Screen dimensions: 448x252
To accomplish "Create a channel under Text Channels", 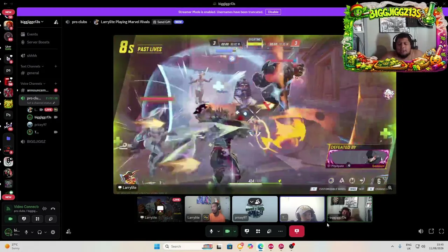I will 56,66.
